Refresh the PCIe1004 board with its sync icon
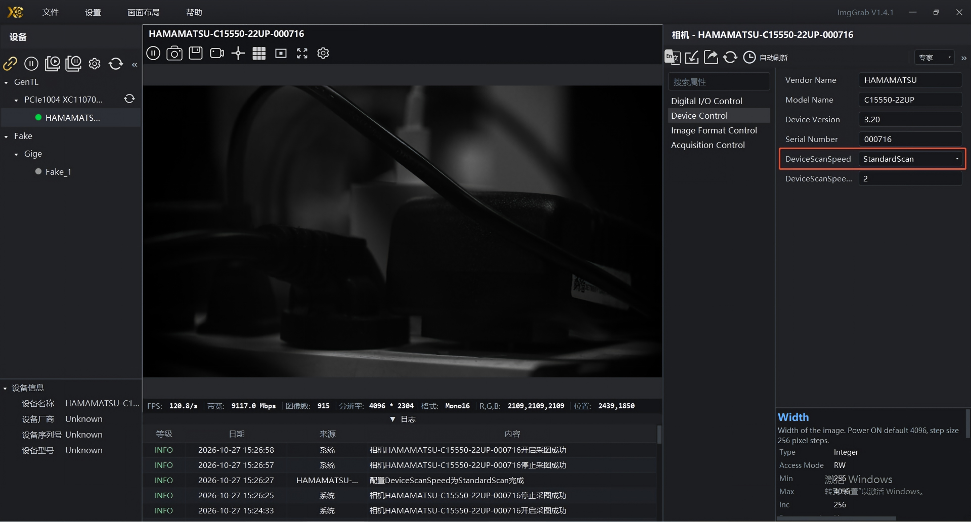This screenshot has height=522, width=971. [129, 99]
